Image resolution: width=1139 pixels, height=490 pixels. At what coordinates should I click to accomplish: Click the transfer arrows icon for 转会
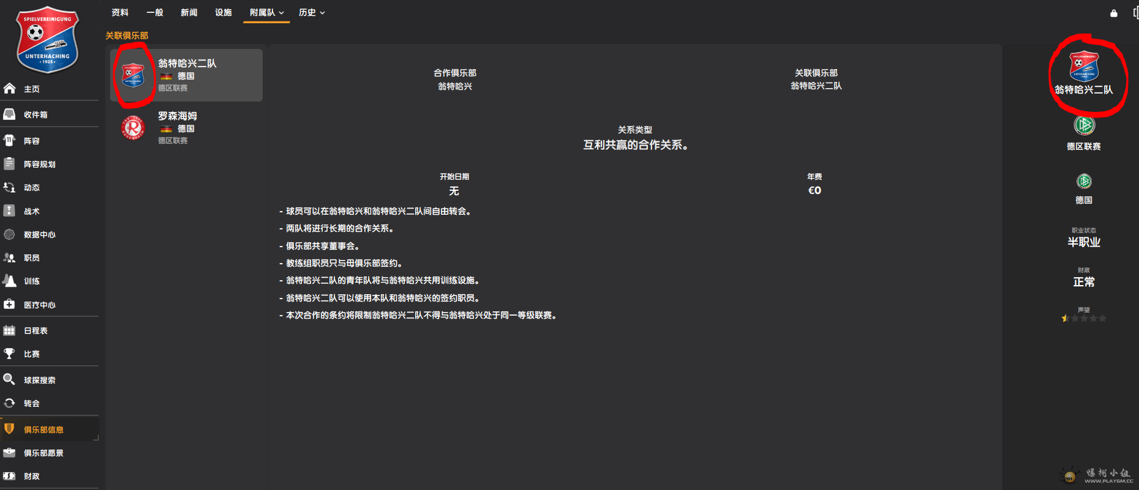[x=10, y=403]
